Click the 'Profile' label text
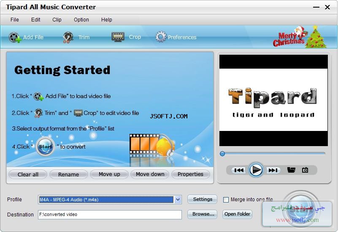This screenshot has width=338, height=232. (x=14, y=200)
